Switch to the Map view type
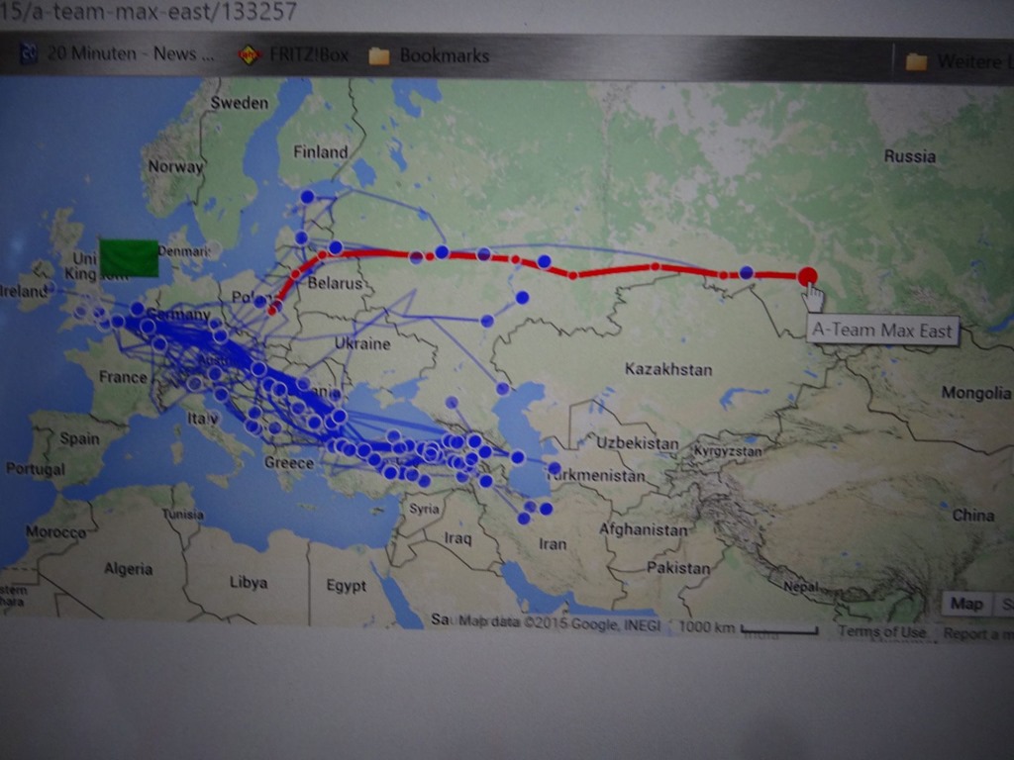This screenshot has height=760, width=1014. [965, 604]
